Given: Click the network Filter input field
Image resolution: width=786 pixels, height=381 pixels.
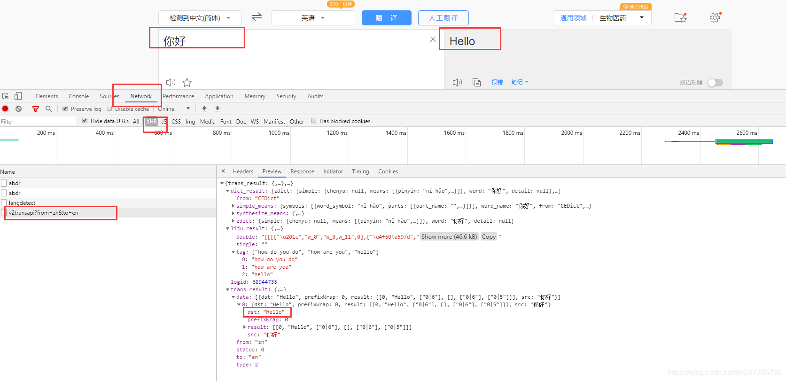Looking at the screenshot, I should click(x=38, y=121).
